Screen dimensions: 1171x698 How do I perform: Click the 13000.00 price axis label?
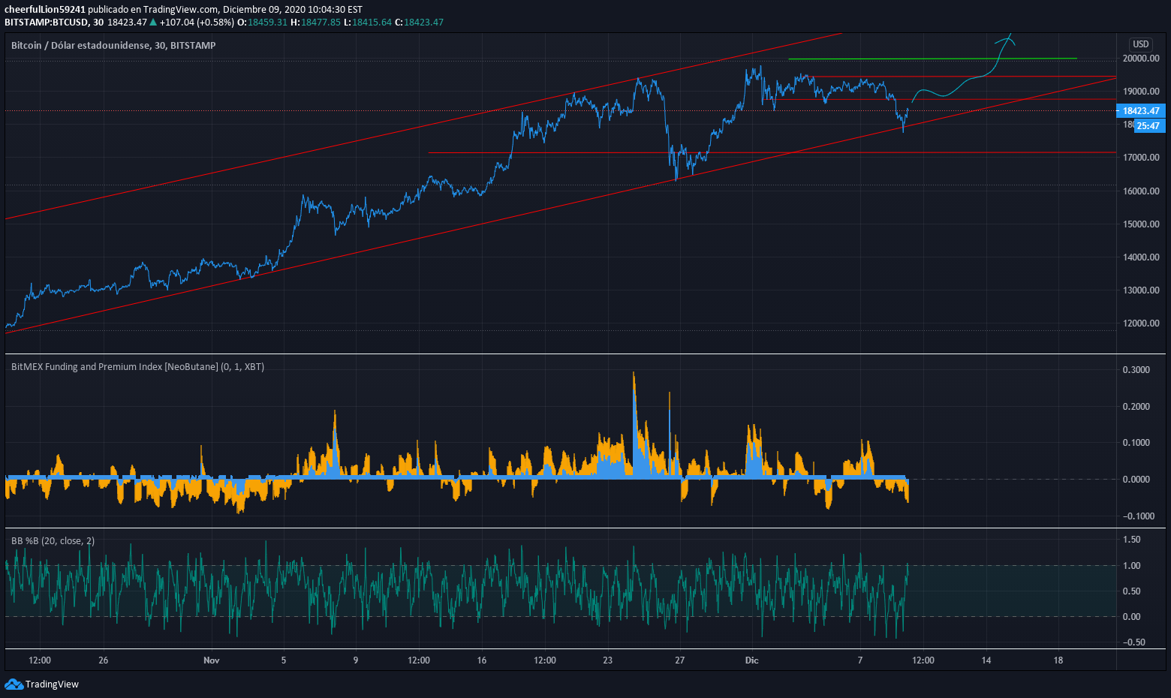point(1141,290)
